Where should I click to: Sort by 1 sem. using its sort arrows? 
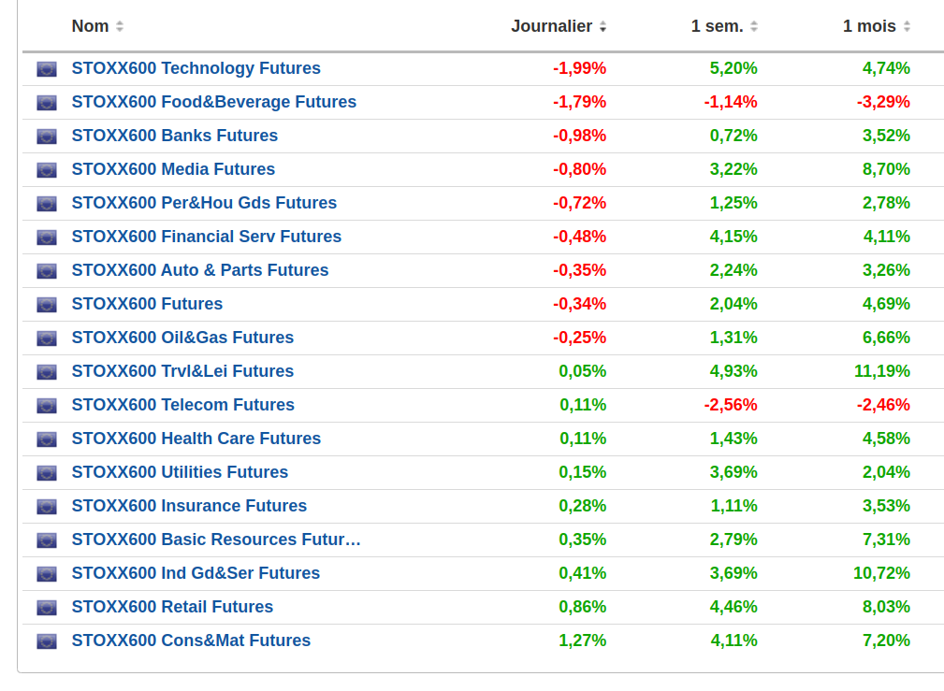coord(754,27)
